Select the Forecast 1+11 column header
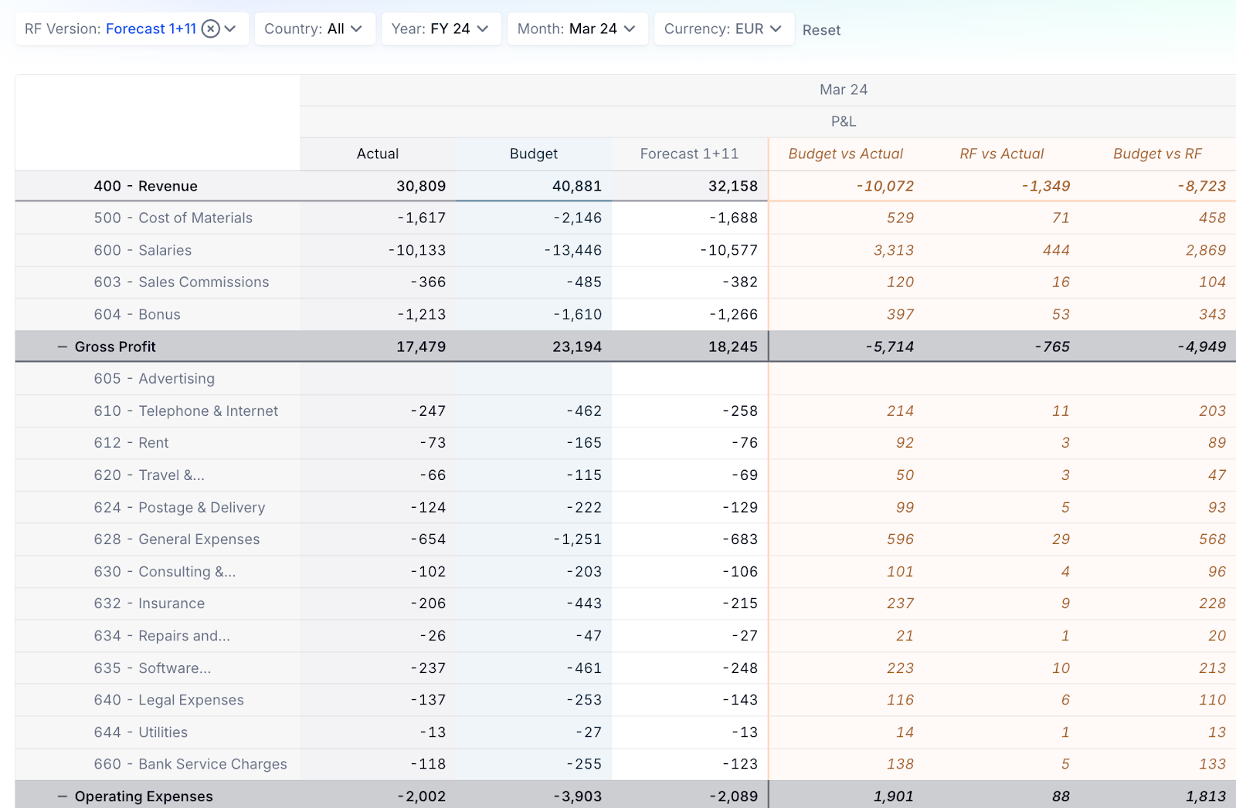 pyautogui.click(x=689, y=154)
